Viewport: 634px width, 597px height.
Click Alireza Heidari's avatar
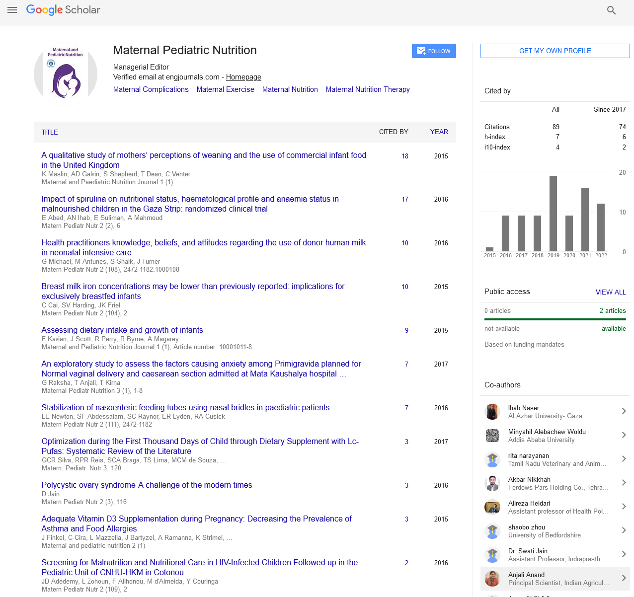pyautogui.click(x=492, y=507)
